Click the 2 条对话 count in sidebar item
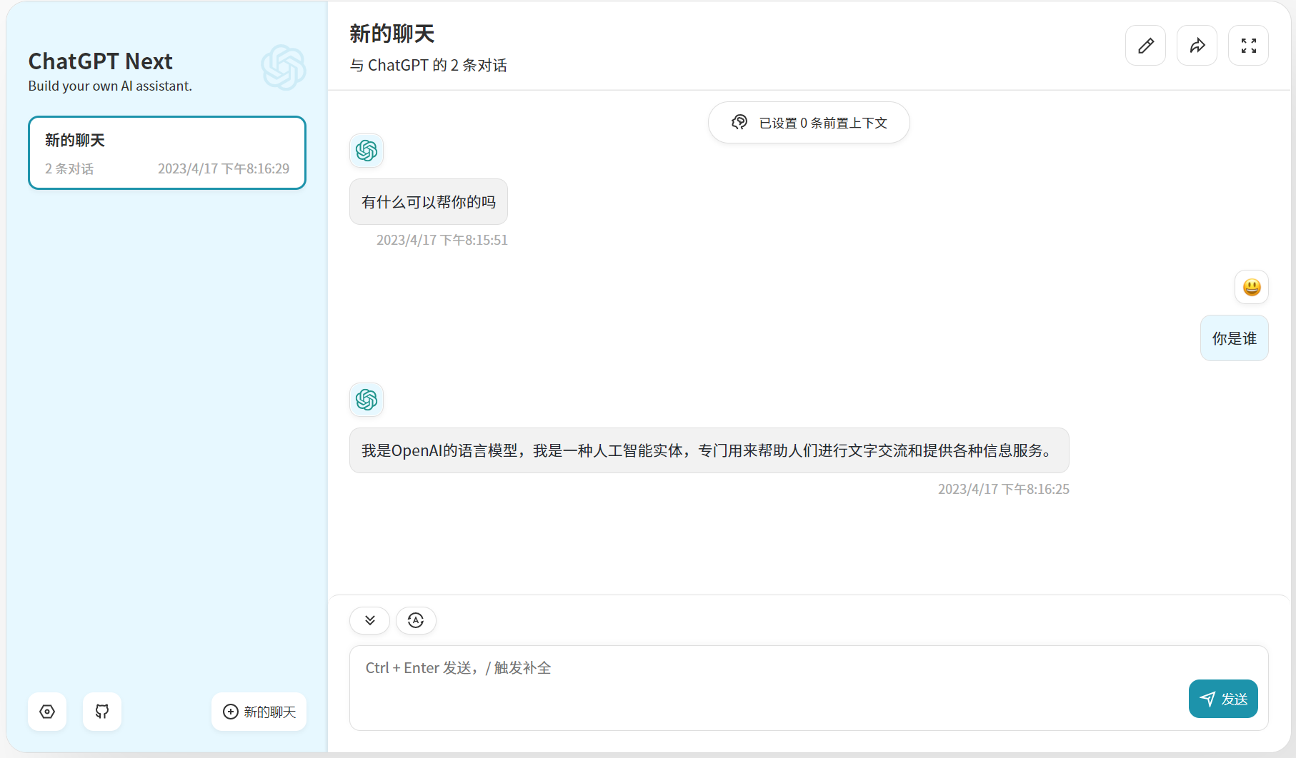Image resolution: width=1296 pixels, height=758 pixels. pos(69,168)
